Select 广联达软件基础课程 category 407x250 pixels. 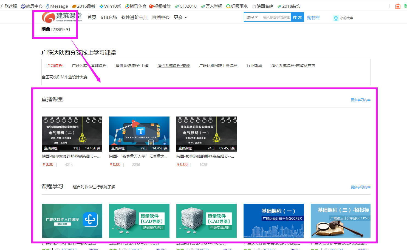89,66
